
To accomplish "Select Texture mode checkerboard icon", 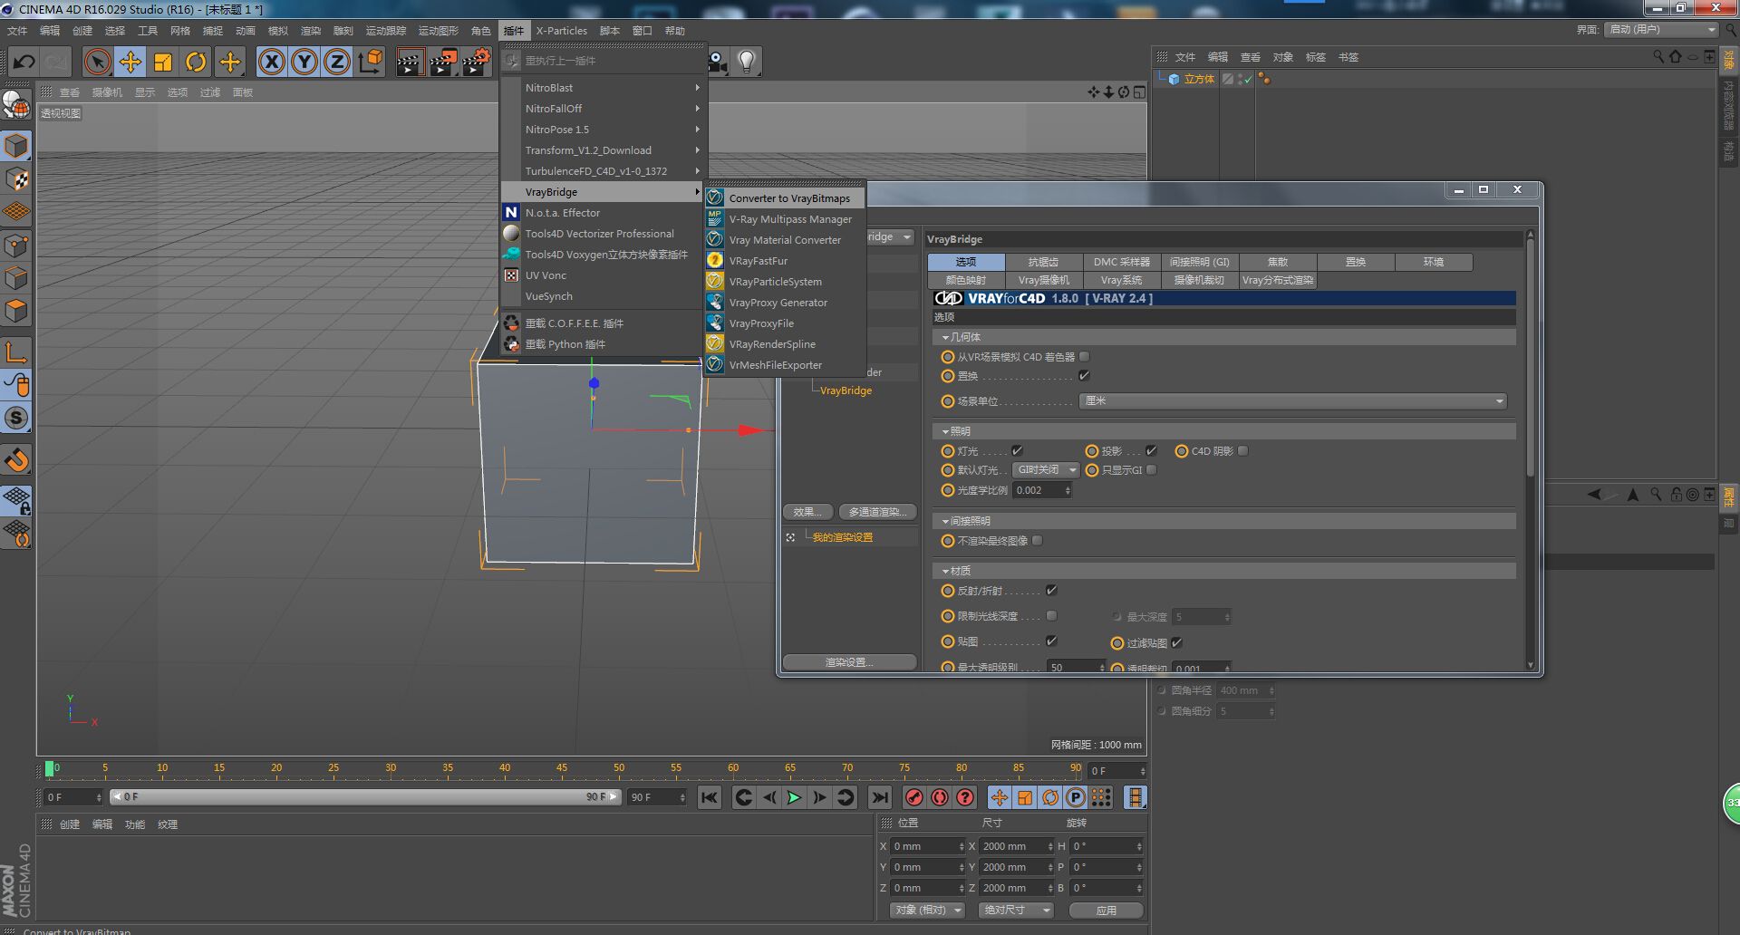I will pos(16,179).
